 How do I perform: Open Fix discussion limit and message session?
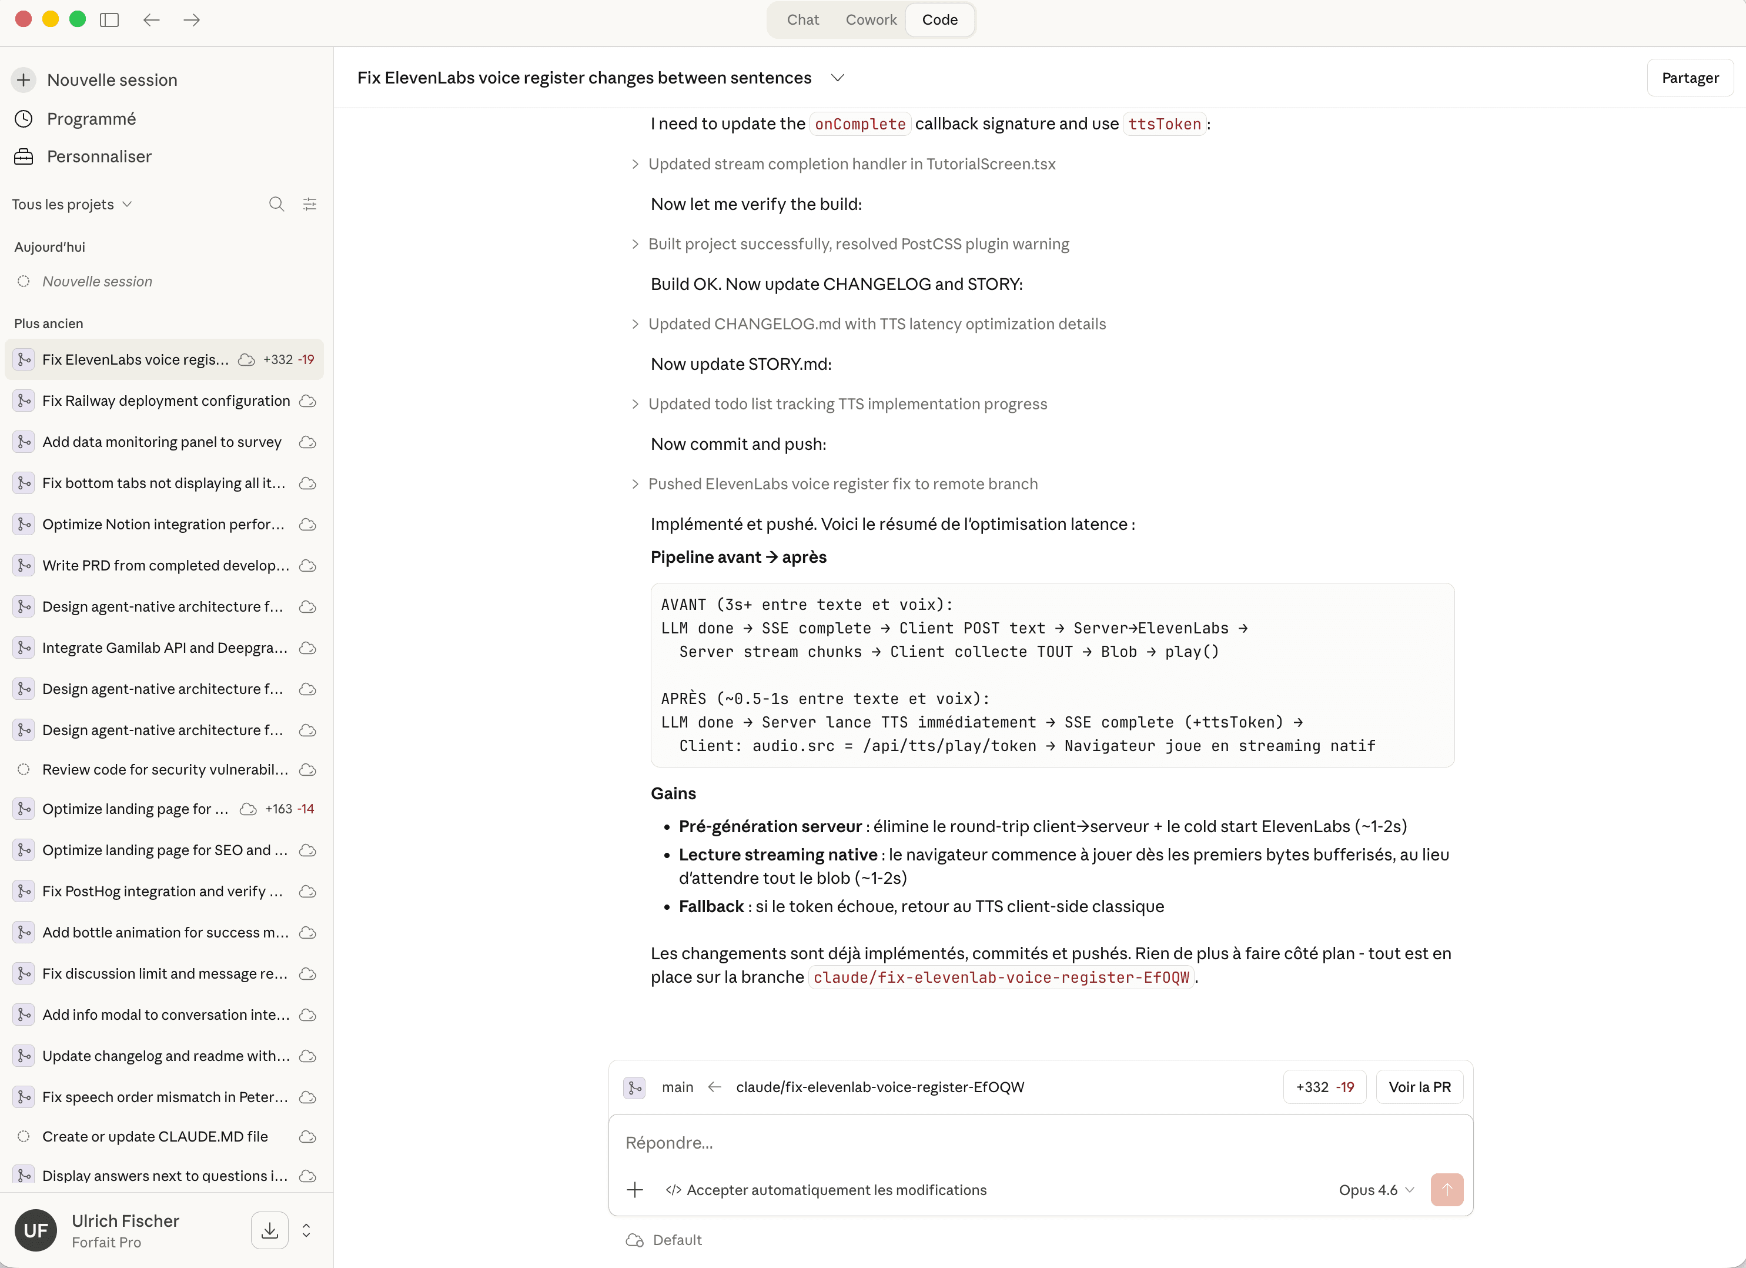point(164,974)
